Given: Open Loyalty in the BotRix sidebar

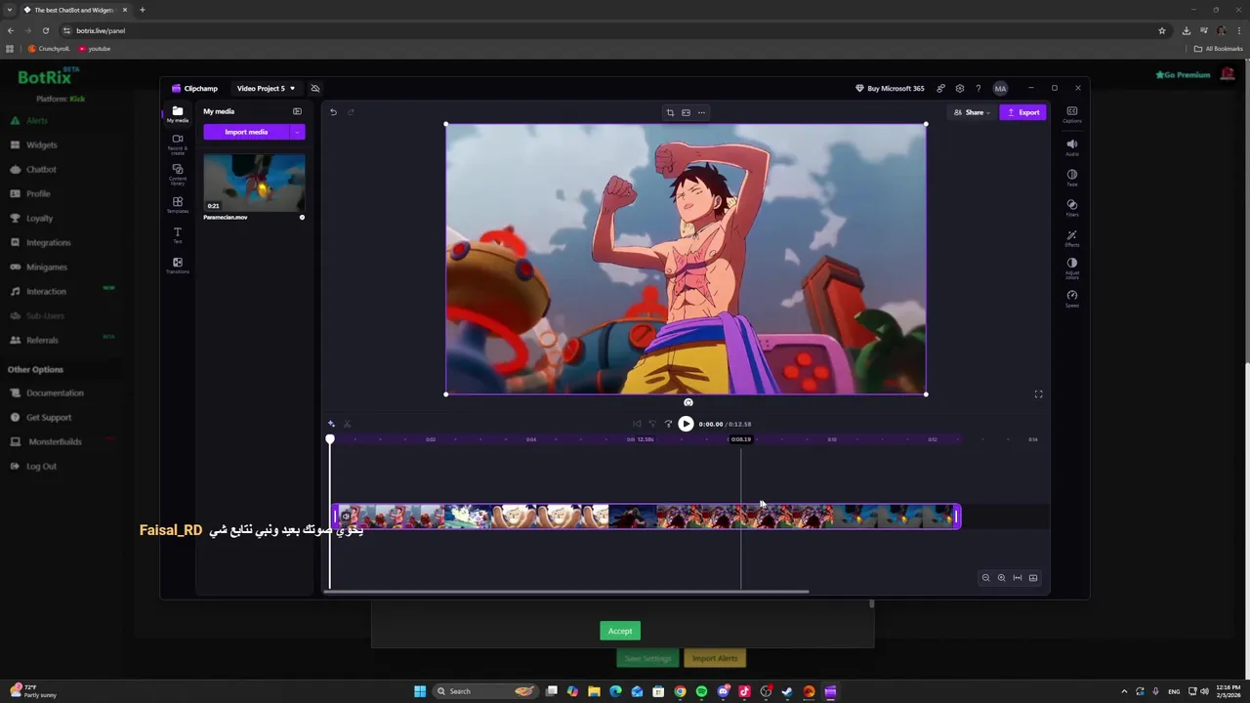Looking at the screenshot, I should coord(39,218).
